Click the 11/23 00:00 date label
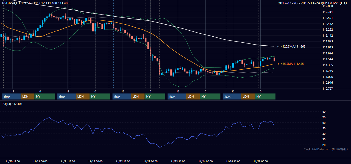The height and width of the screenshot is (164, 351). pyautogui.click(x=150, y=161)
